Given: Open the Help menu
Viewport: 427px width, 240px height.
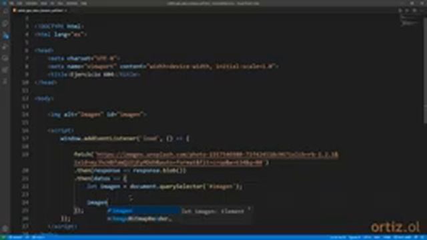Looking at the screenshot, I should [84, 3].
